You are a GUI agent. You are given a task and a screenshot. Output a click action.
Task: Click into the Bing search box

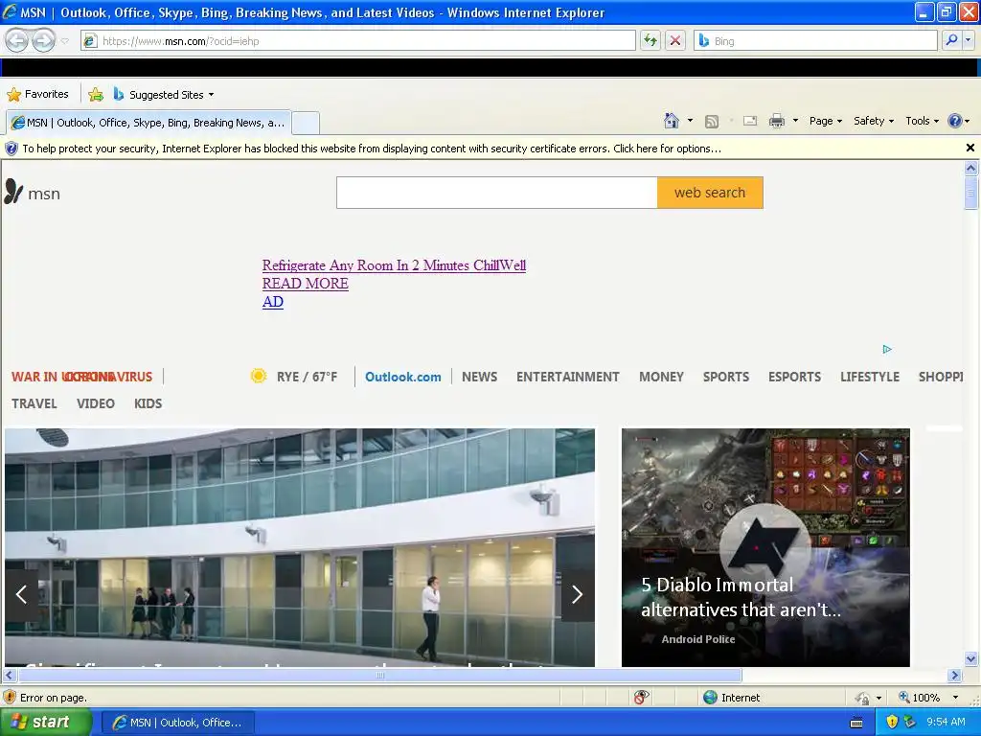click(x=816, y=40)
